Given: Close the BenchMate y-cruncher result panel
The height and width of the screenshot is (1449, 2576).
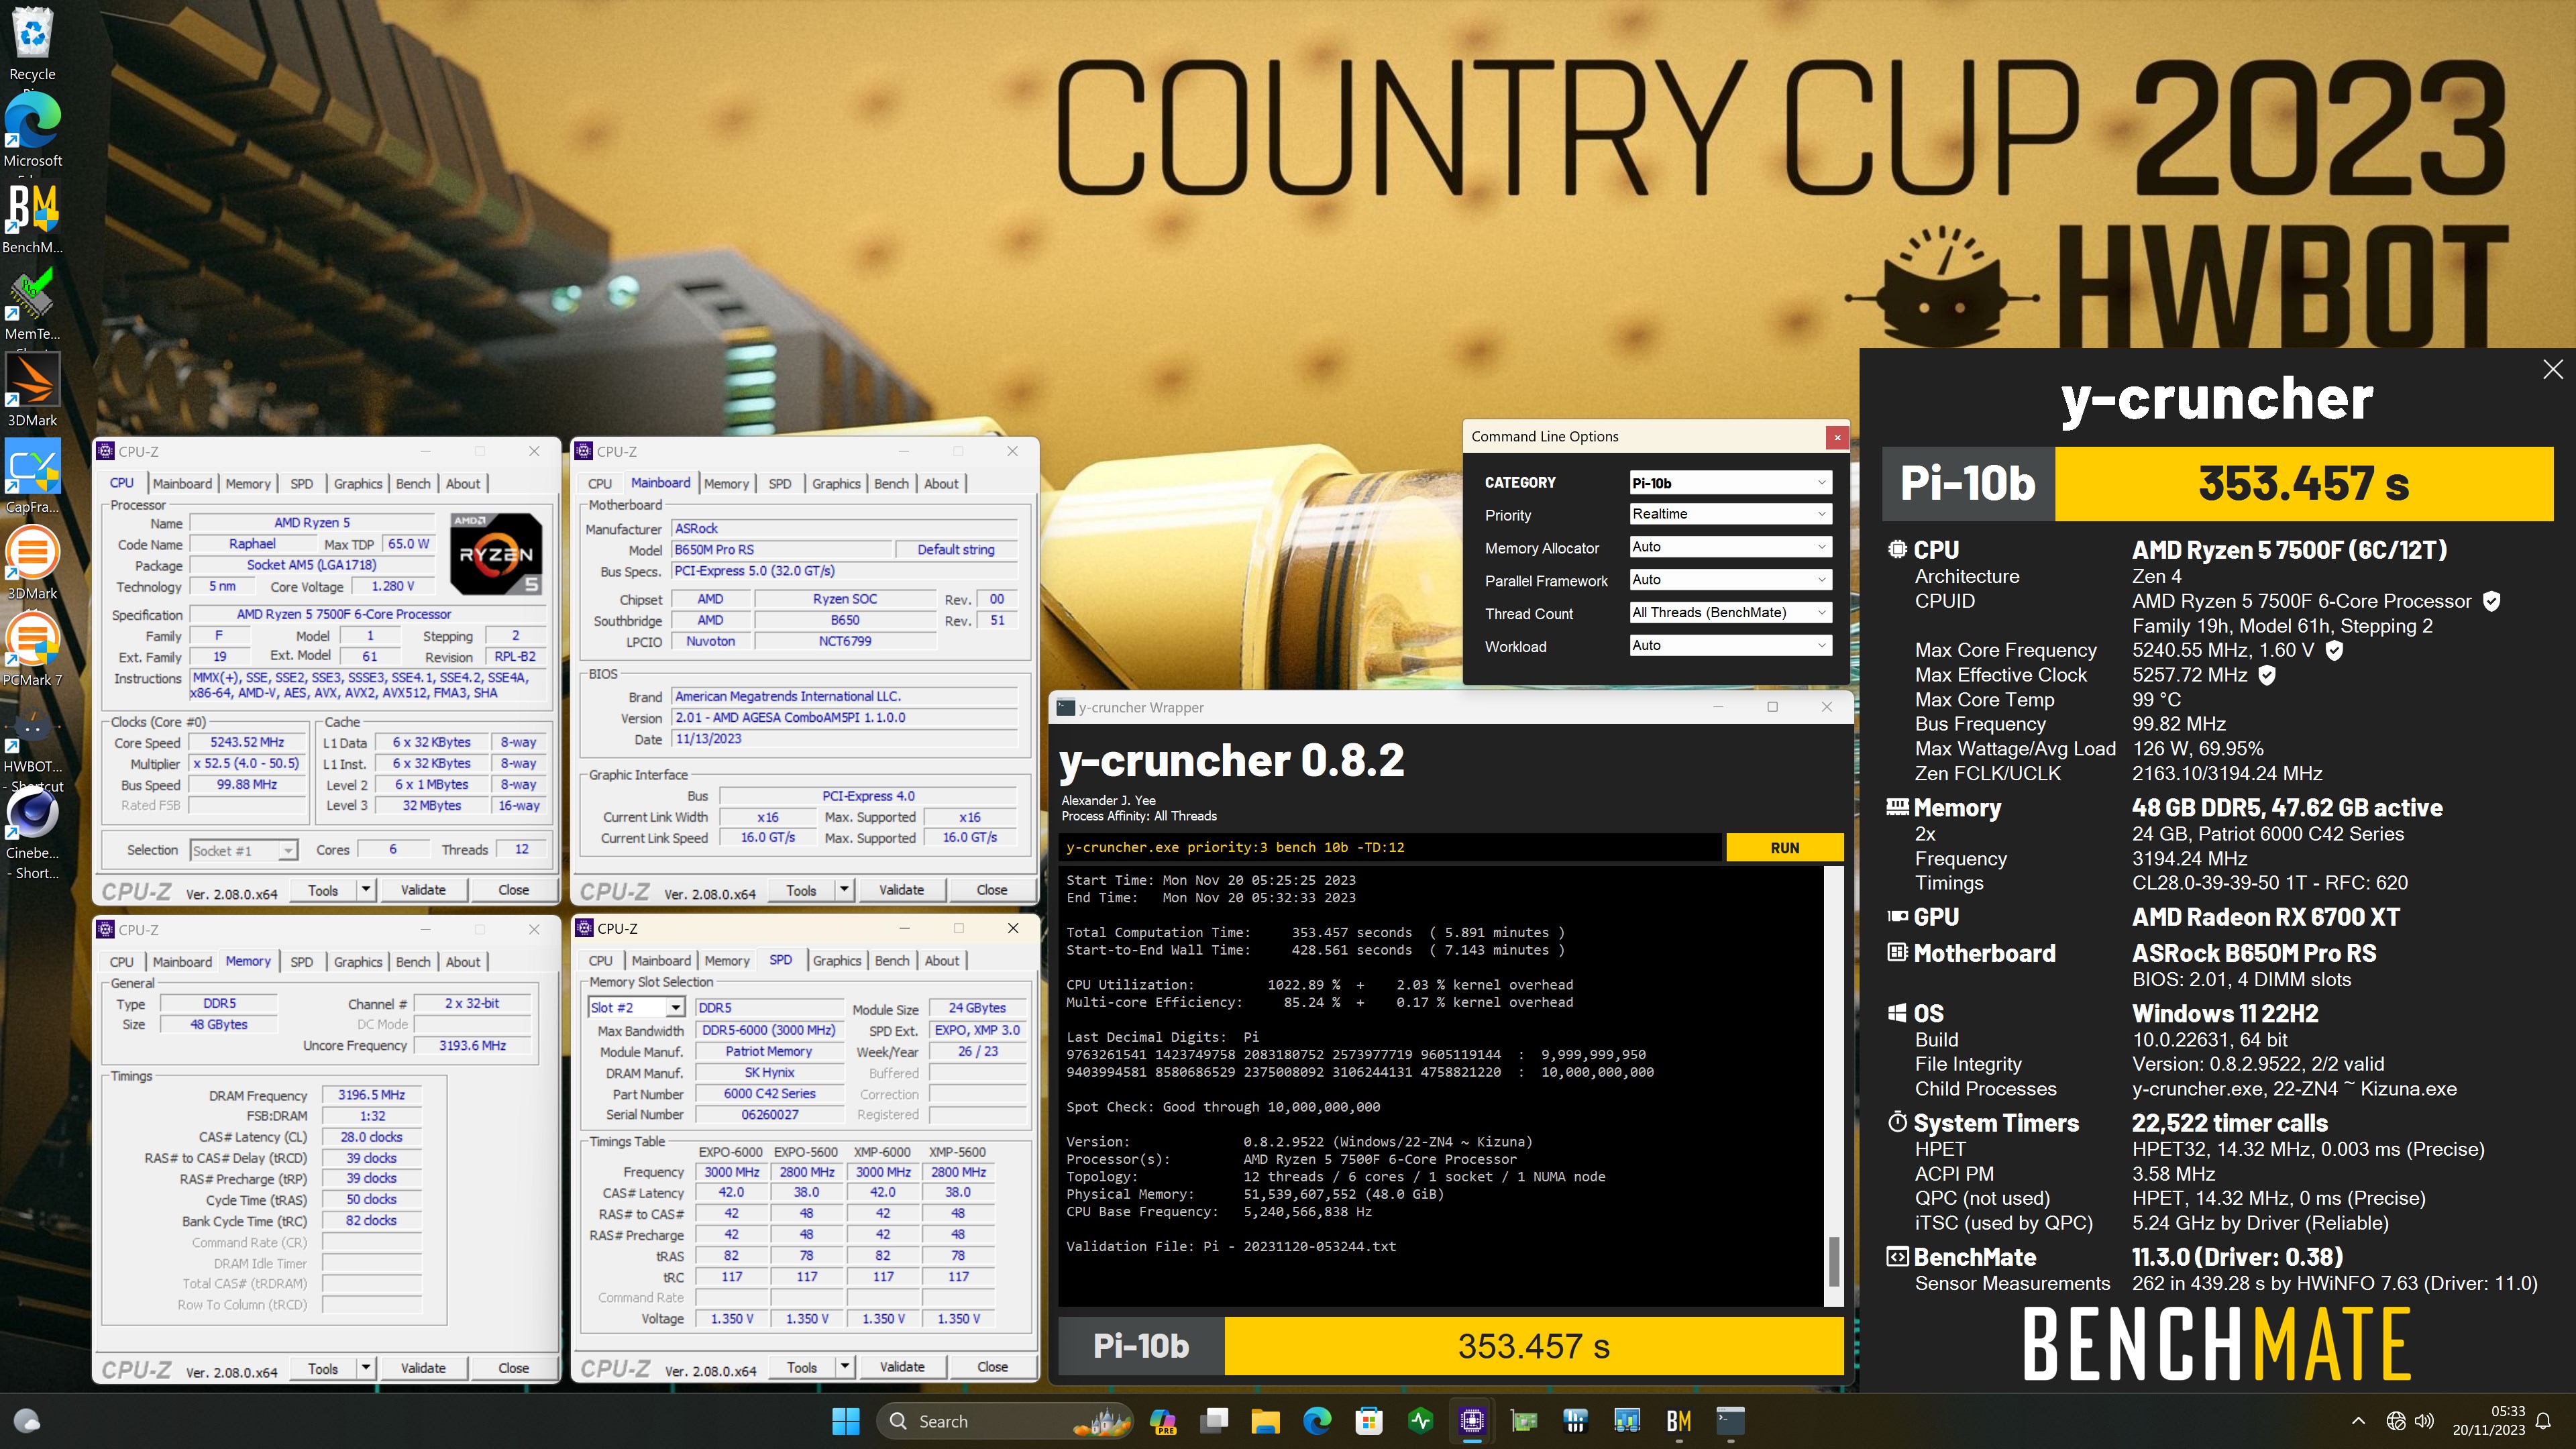Looking at the screenshot, I should (x=2552, y=369).
